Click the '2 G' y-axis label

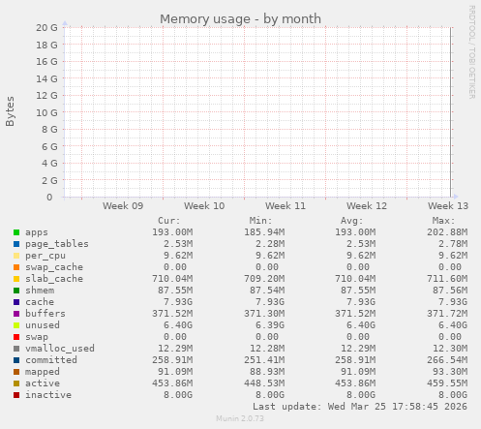(49, 181)
